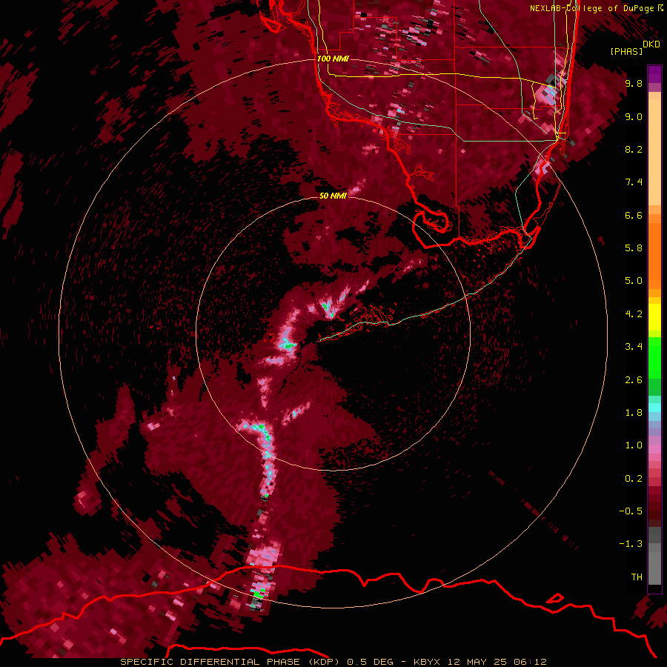Click the 9.0 value on the color scale
This screenshot has width=667, height=667.
(634, 116)
